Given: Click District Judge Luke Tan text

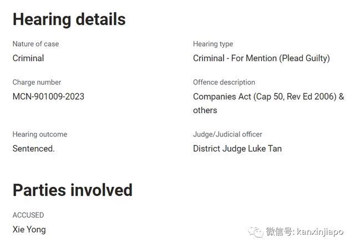Looking at the screenshot, I should point(237,149).
